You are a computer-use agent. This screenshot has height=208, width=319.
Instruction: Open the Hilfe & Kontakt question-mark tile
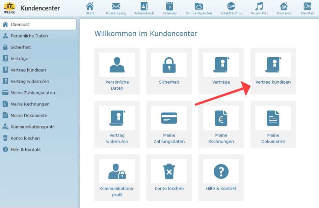click(x=221, y=178)
